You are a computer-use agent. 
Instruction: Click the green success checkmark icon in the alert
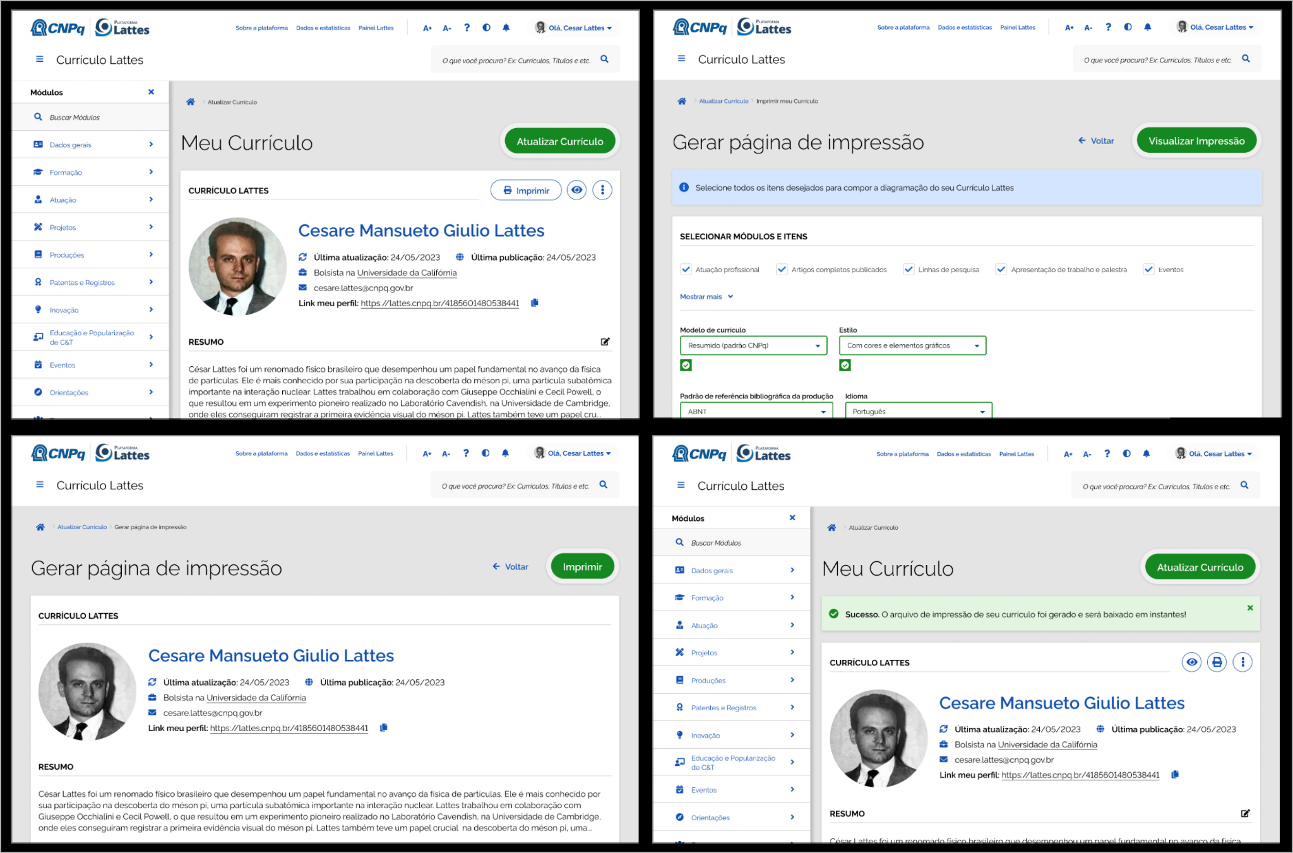(x=833, y=614)
